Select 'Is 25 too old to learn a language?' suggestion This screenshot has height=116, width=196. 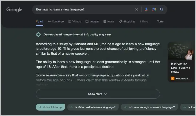click(93, 107)
